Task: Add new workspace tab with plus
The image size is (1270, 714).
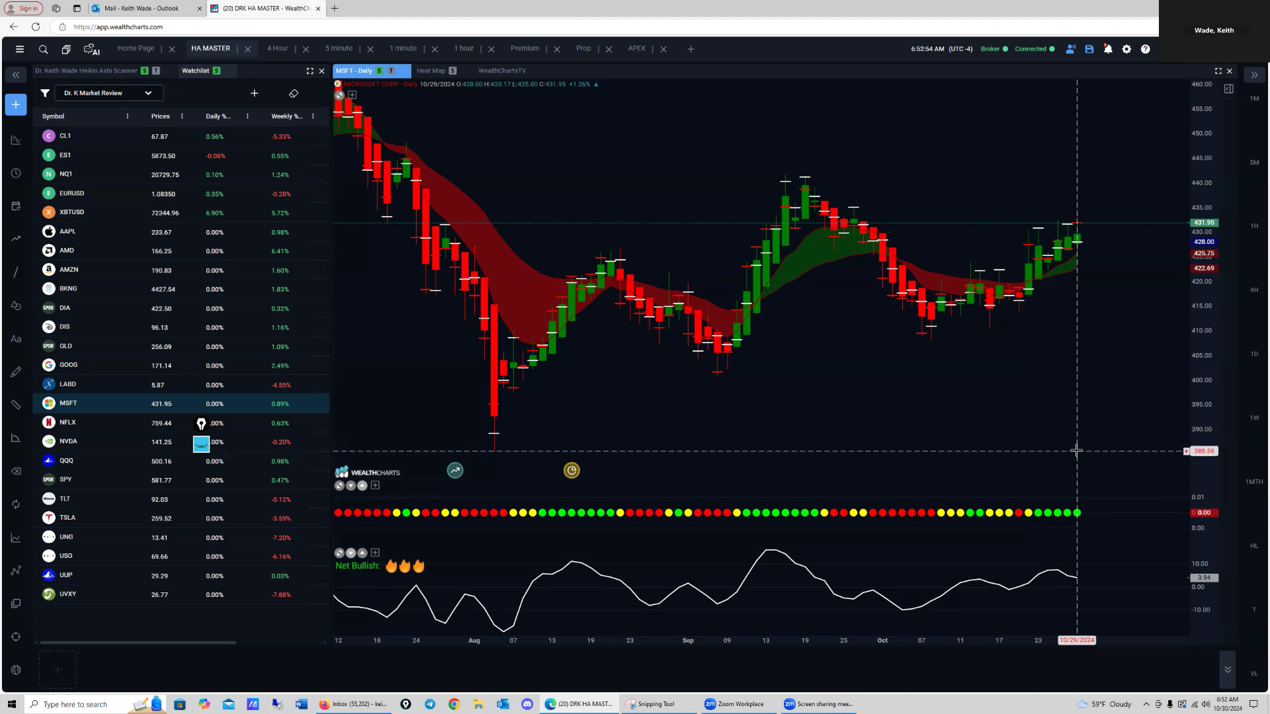Action: [x=691, y=49]
